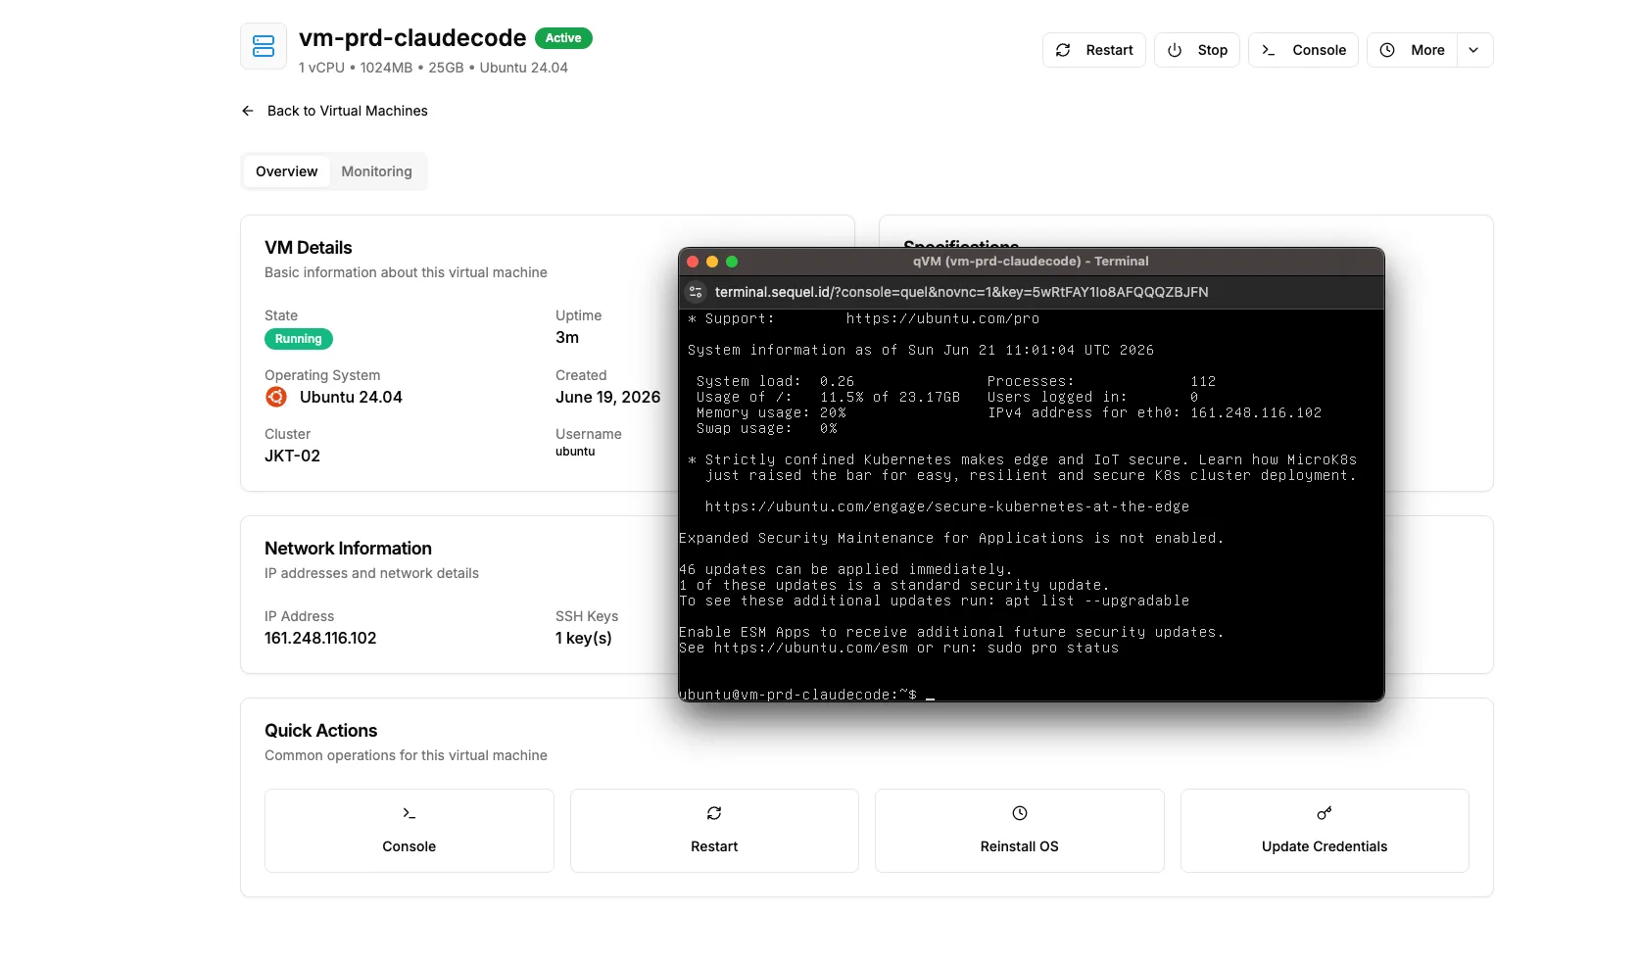This screenshot has height=962, width=1639.
Task: Click the June 19, 2026 created date
Action: pyautogui.click(x=607, y=397)
